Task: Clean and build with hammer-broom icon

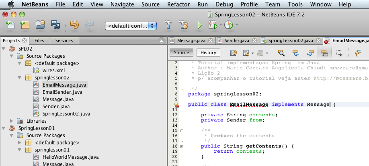Action: (x=184, y=25)
